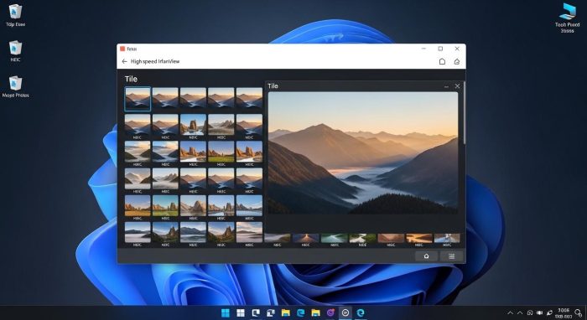Open the green meadow red rocks thumbnail
The height and width of the screenshot is (320, 587).
pyautogui.click(x=221, y=152)
